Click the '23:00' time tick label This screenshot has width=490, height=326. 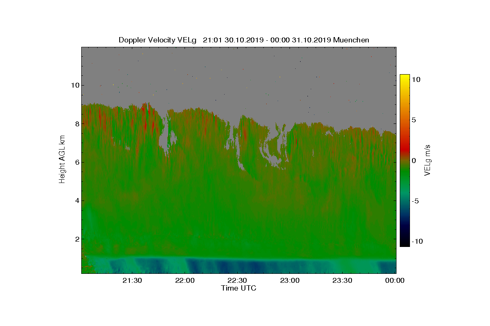click(x=290, y=280)
